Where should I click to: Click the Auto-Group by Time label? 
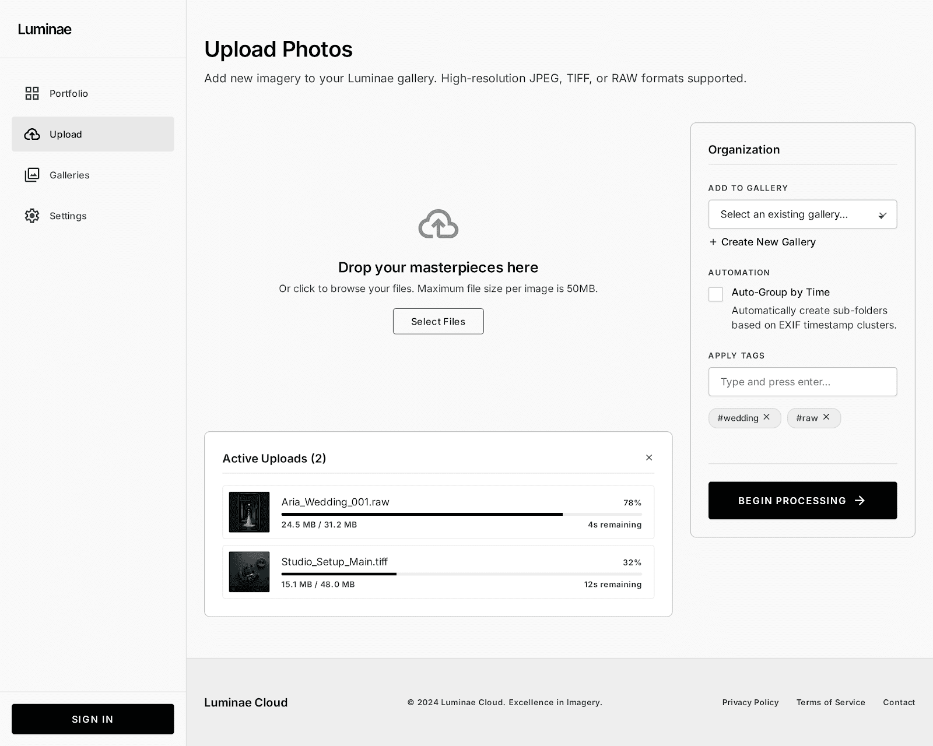(x=780, y=292)
